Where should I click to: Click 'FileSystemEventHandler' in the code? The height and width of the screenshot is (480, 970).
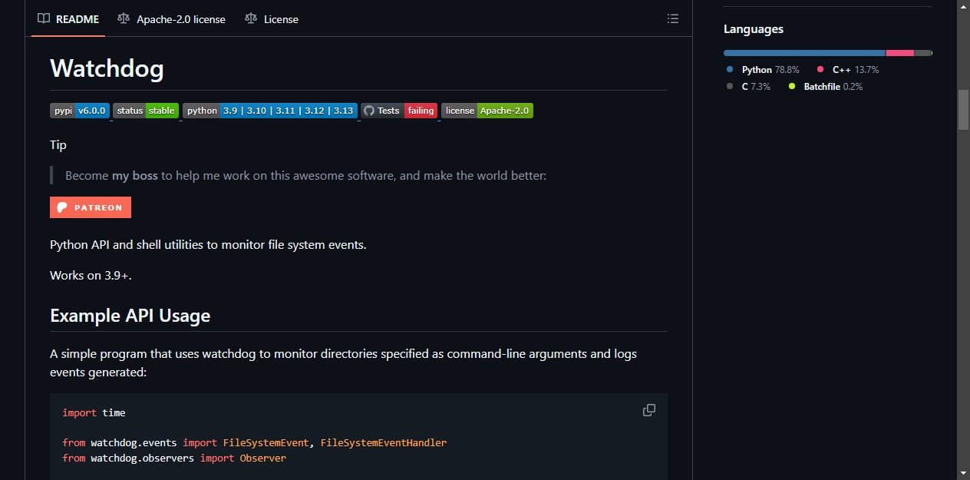coord(384,442)
